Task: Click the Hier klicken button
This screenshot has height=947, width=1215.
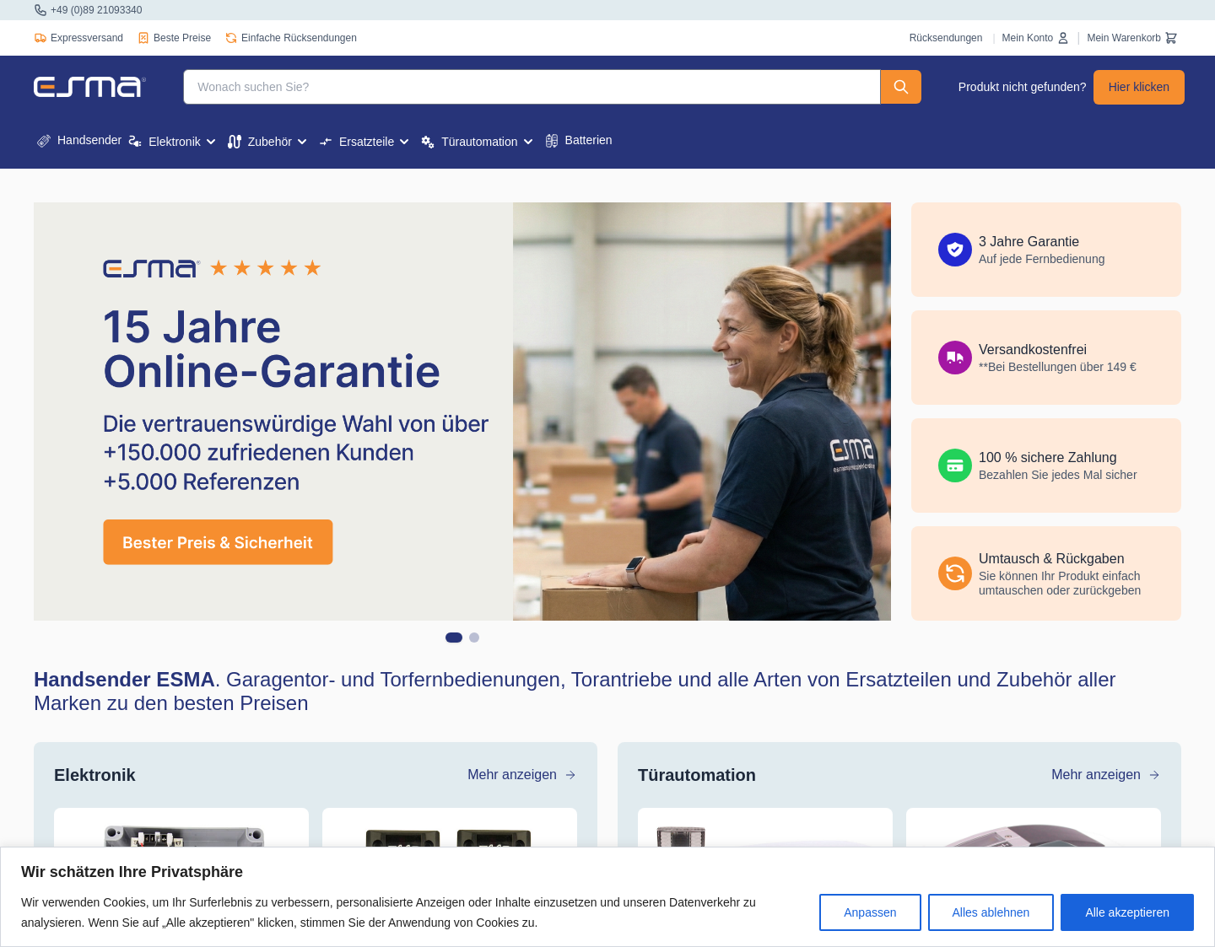Action: coord(1139,87)
